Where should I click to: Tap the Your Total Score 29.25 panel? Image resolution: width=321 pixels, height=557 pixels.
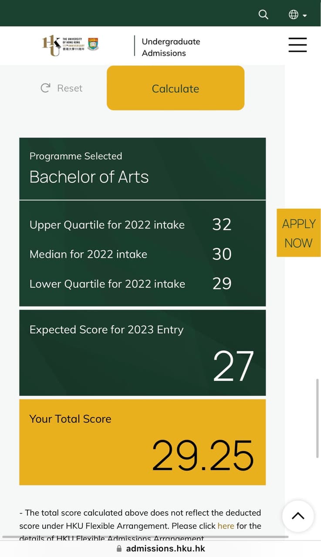[142, 442]
